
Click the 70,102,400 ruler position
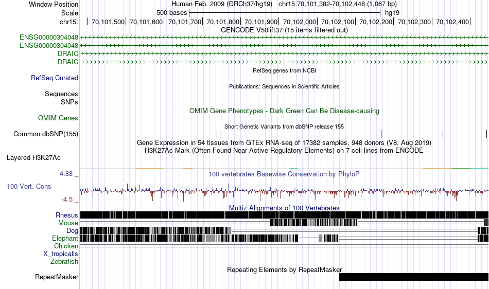point(452,22)
